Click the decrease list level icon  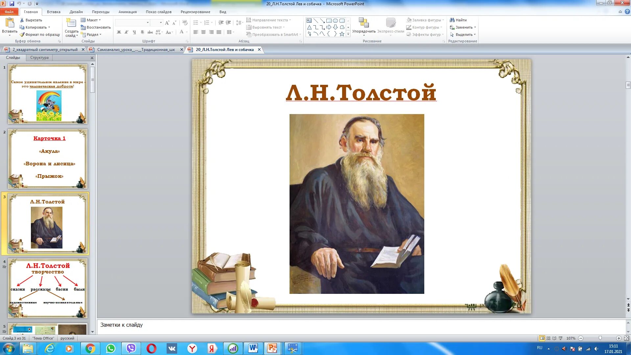221,23
